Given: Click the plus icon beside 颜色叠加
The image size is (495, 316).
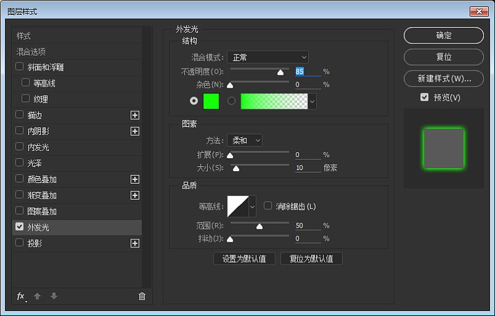Looking at the screenshot, I should pyautogui.click(x=135, y=179).
